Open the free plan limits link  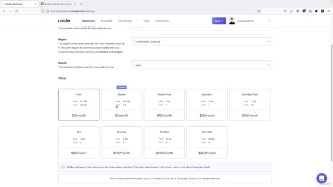tap(201, 167)
